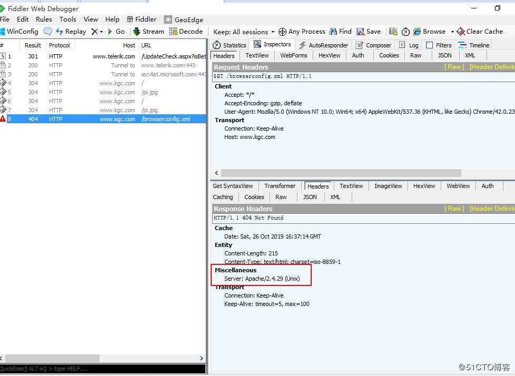Select session 3 tunnel to iecvlist.microsoft.com

pyautogui.click(x=103, y=74)
